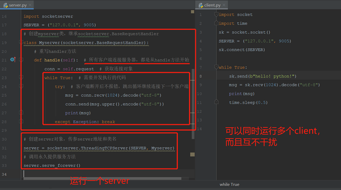Click 'time.sleep(0.5)' line
The height and width of the screenshot is (190, 341).
(248, 103)
